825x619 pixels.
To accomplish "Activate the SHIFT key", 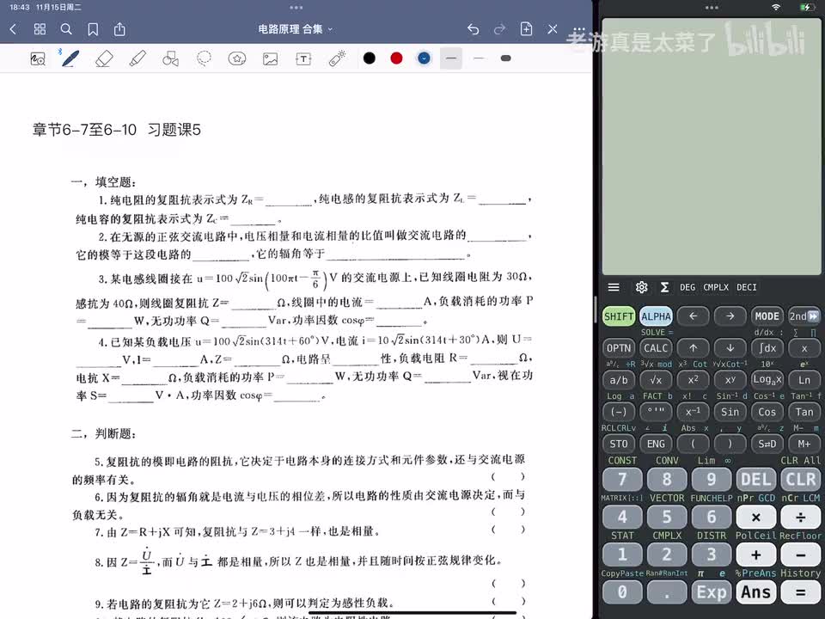I will tap(619, 316).
